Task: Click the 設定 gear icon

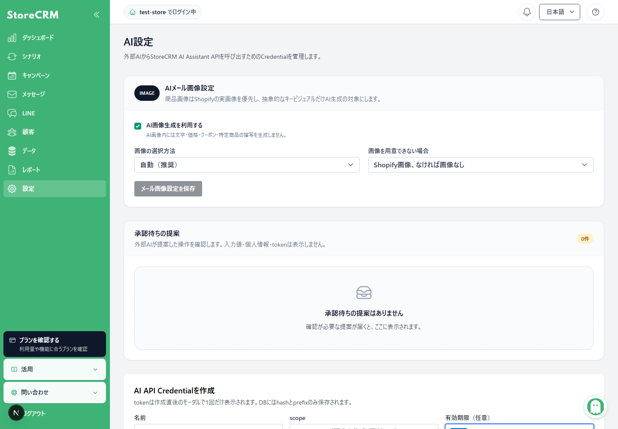Action: point(12,189)
